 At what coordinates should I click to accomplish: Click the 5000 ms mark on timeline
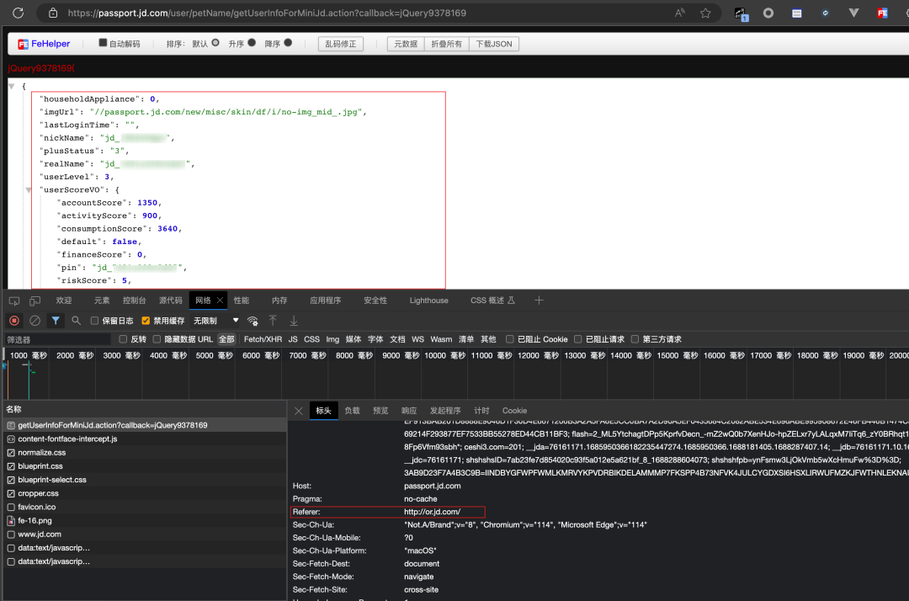coord(214,355)
